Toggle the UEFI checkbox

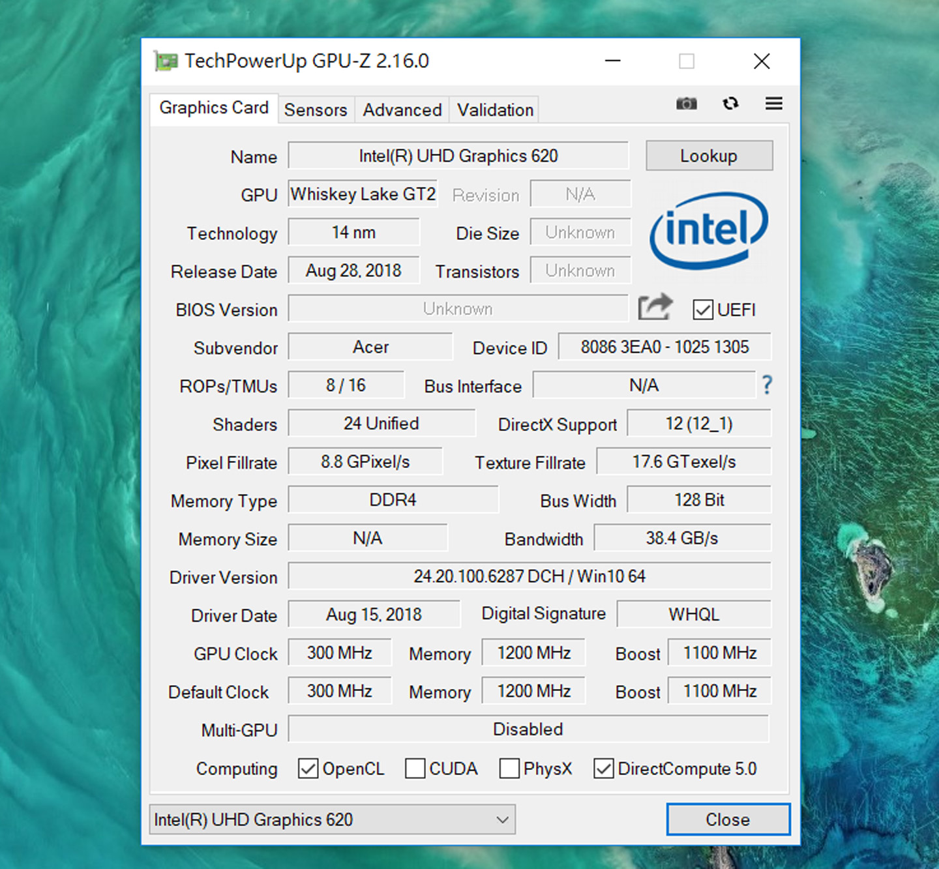pyautogui.click(x=702, y=310)
